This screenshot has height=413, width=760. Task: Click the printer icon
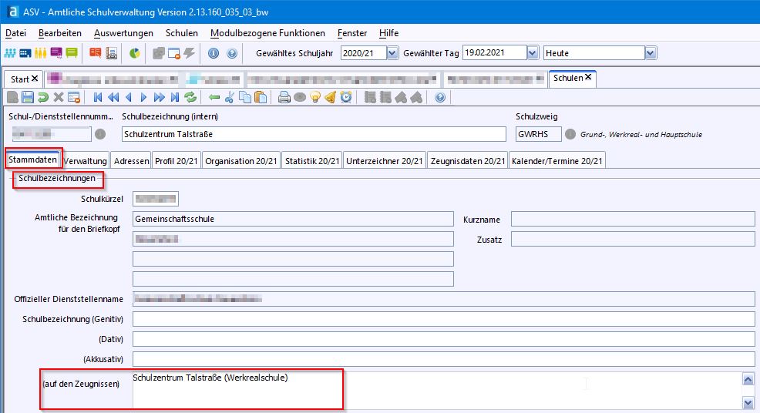[284, 97]
